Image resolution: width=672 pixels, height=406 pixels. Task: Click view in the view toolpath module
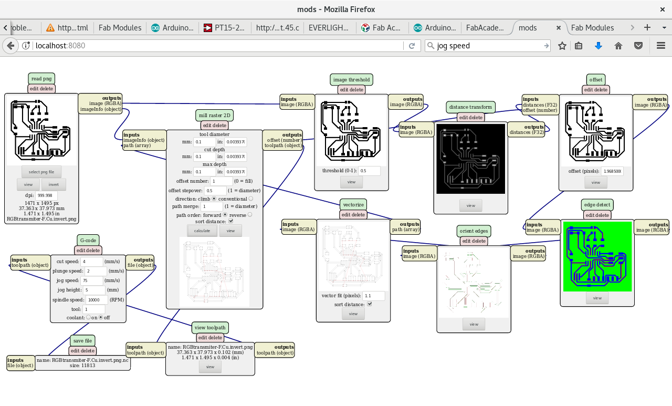point(210,367)
